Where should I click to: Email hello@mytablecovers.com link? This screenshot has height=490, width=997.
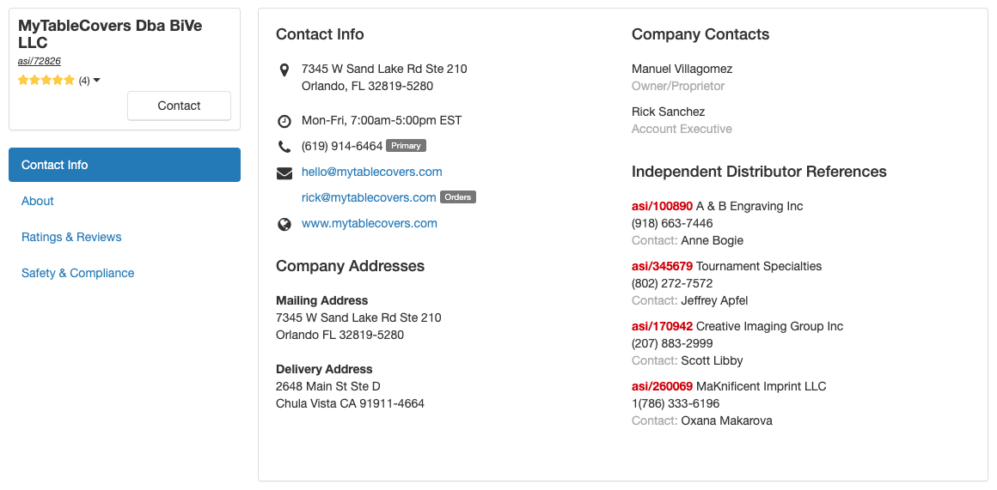point(372,172)
